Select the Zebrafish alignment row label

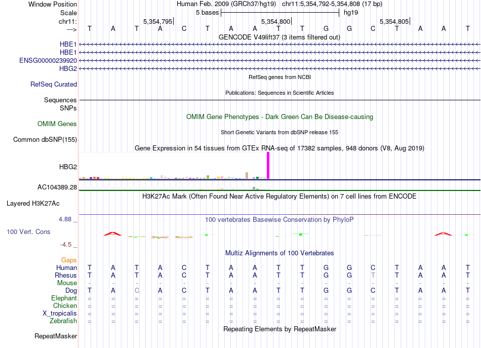pyautogui.click(x=63, y=321)
